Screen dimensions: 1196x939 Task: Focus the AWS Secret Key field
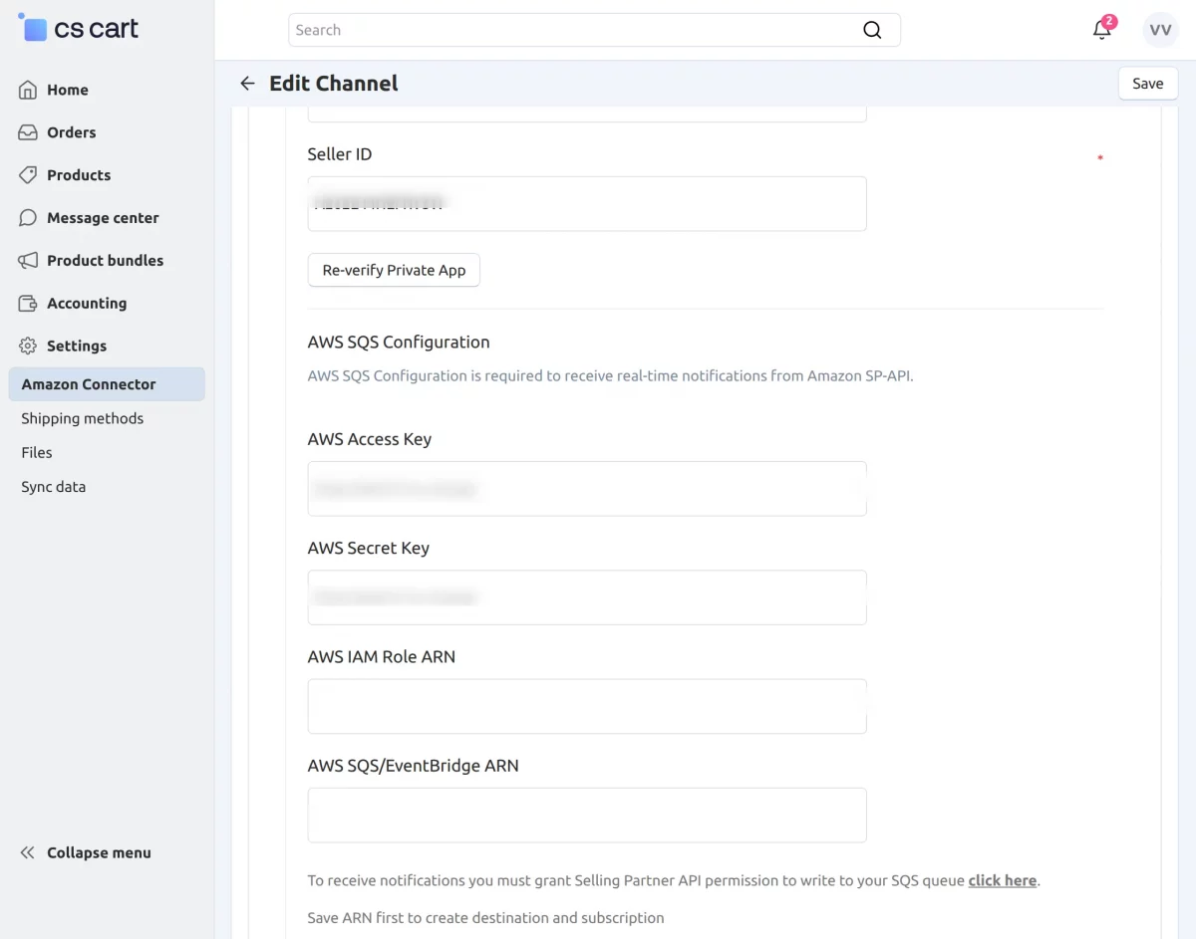coord(587,597)
